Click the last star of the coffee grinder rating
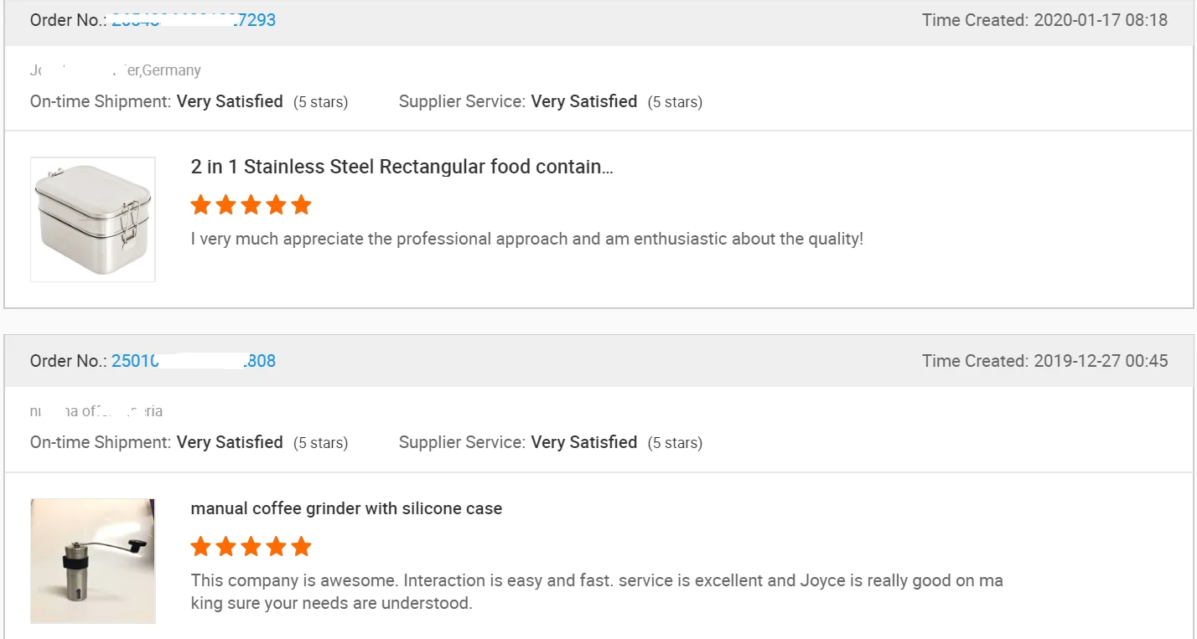 click(x=301, y=547)
